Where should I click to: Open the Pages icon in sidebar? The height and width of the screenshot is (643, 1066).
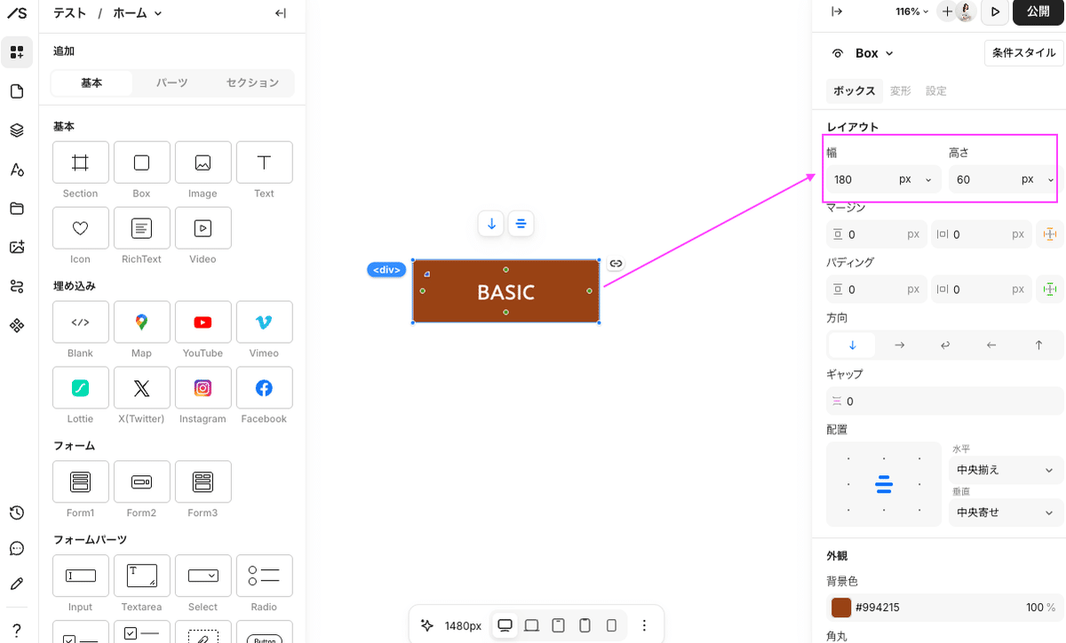pyautogui.click(x=17, y=91)
